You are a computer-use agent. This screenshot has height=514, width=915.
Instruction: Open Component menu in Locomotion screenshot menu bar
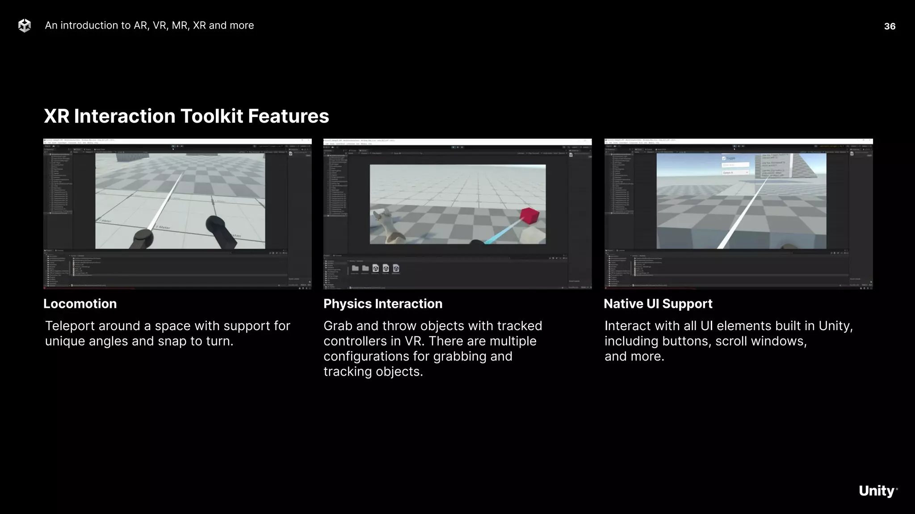click(x=72, y=143)
